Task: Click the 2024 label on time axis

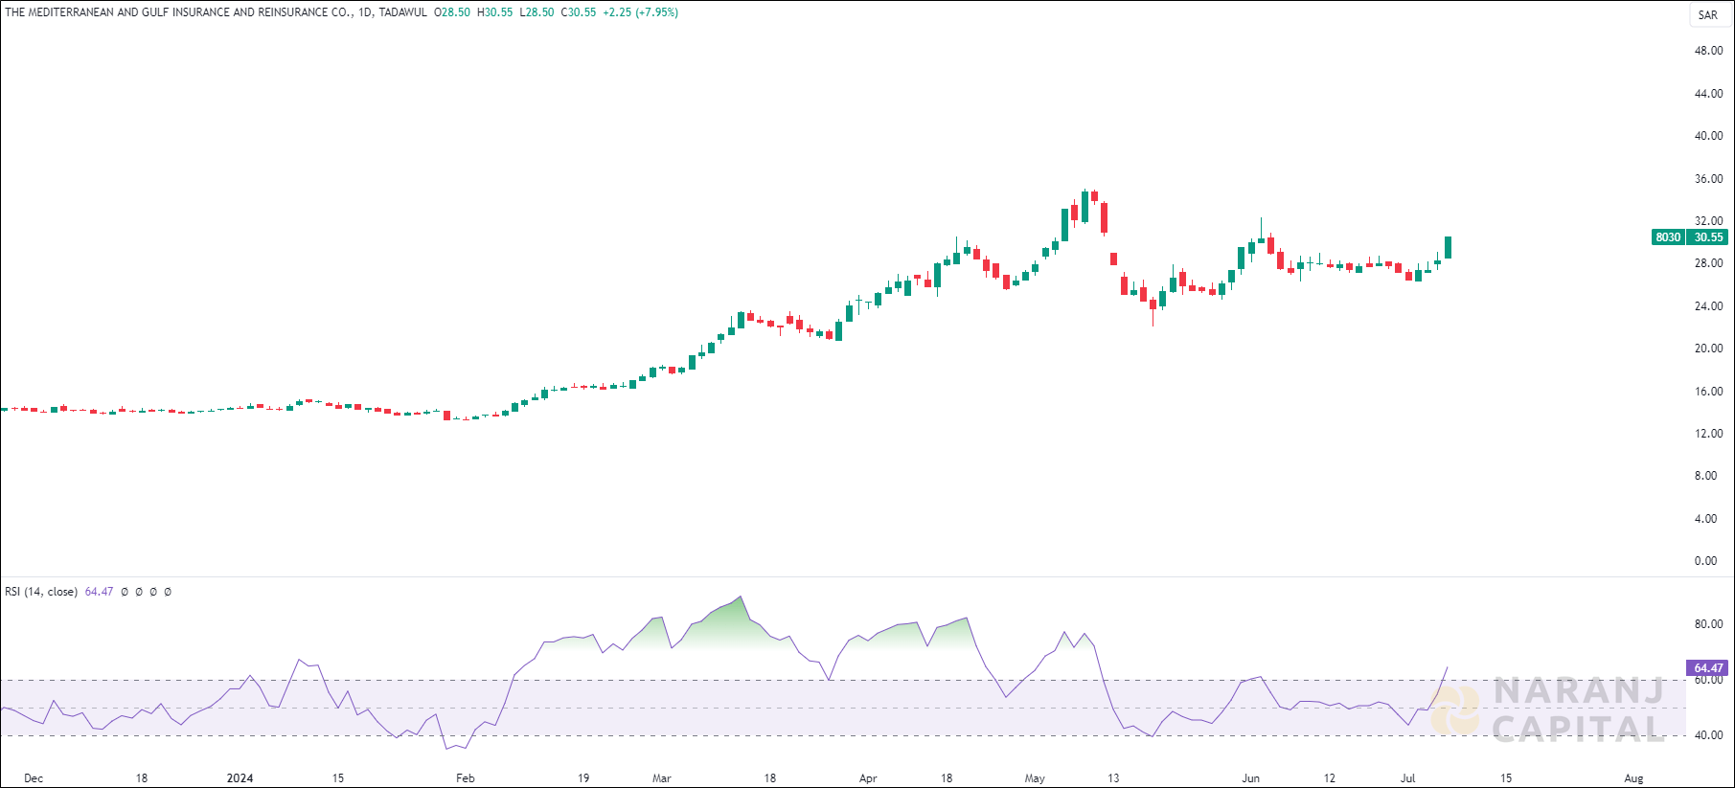Action: click(240, 778)
